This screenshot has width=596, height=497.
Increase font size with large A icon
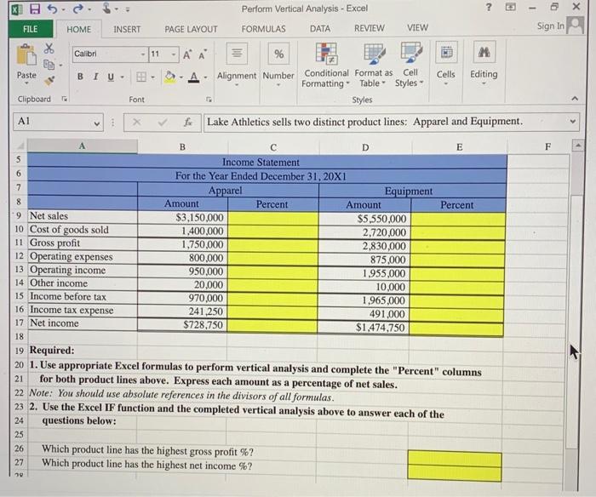click(x=187, y=54)
